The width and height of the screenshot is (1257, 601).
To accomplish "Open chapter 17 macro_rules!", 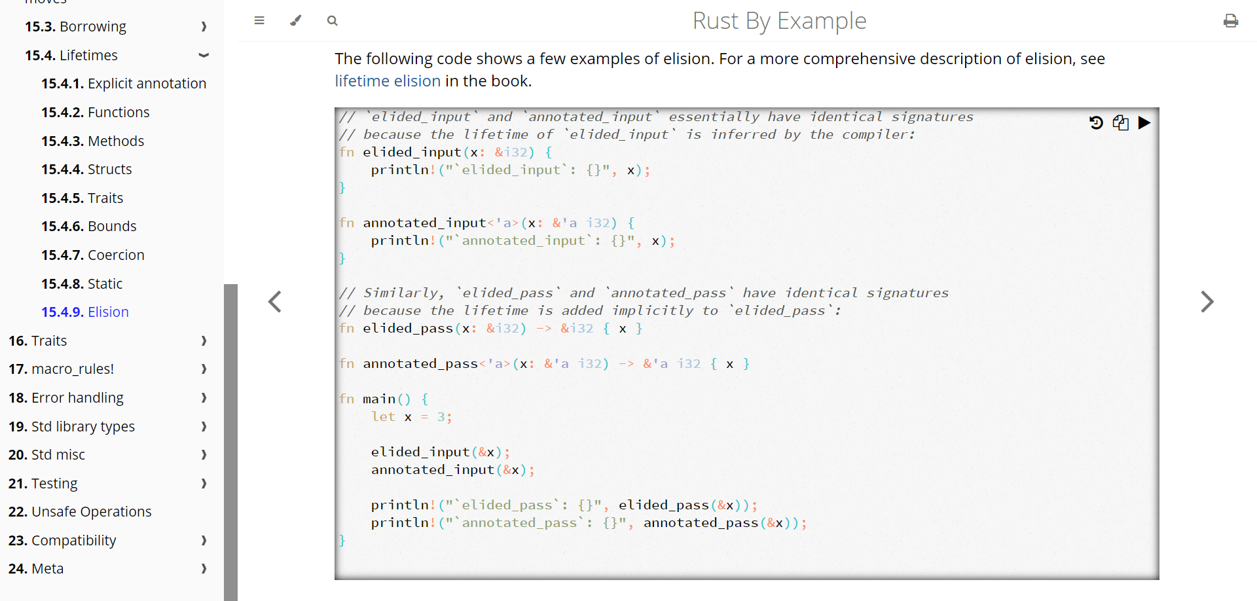I will point(61,369).
